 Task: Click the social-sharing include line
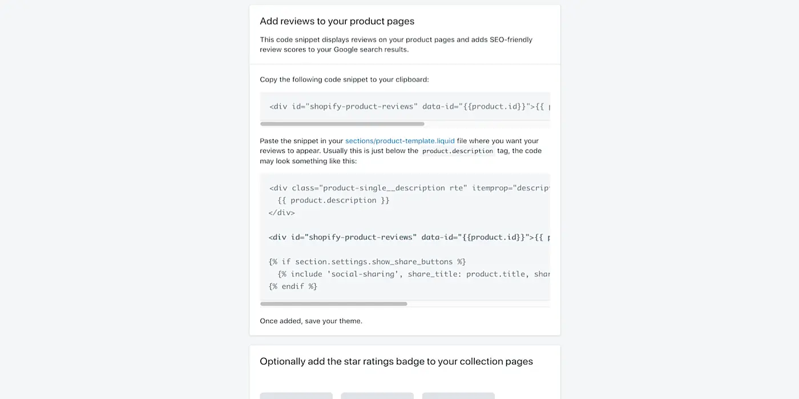point(411,274)
